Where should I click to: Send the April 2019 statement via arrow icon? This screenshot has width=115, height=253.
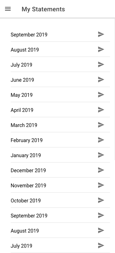[101, 110]
